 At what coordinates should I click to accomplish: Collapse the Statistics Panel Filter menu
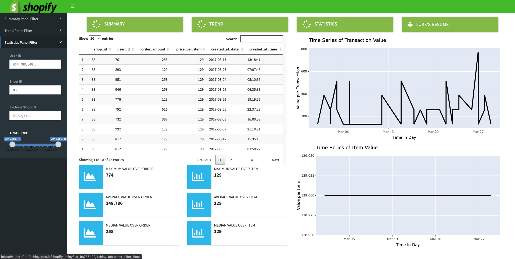click(33, 42)
